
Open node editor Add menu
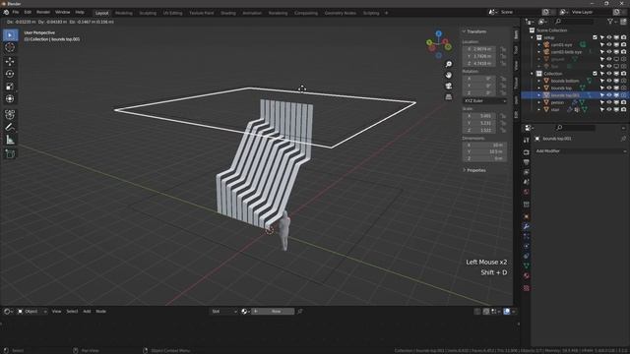[x=87, y=312]
